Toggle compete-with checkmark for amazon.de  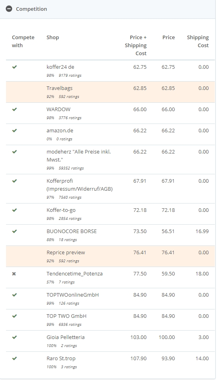[14, 130]
